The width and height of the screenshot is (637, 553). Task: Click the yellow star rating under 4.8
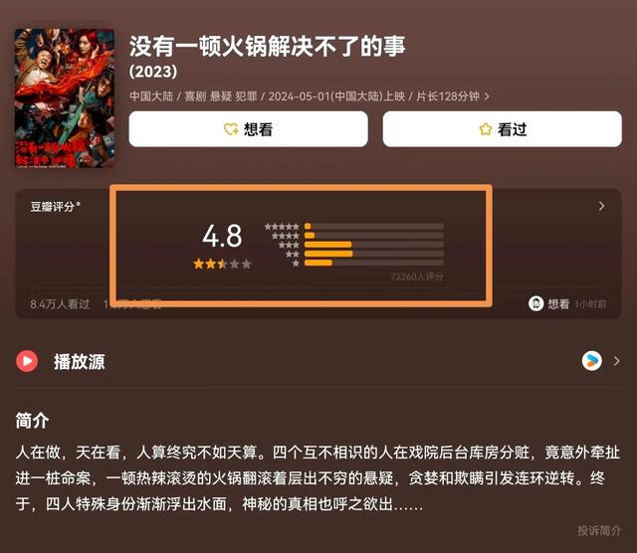222,264
